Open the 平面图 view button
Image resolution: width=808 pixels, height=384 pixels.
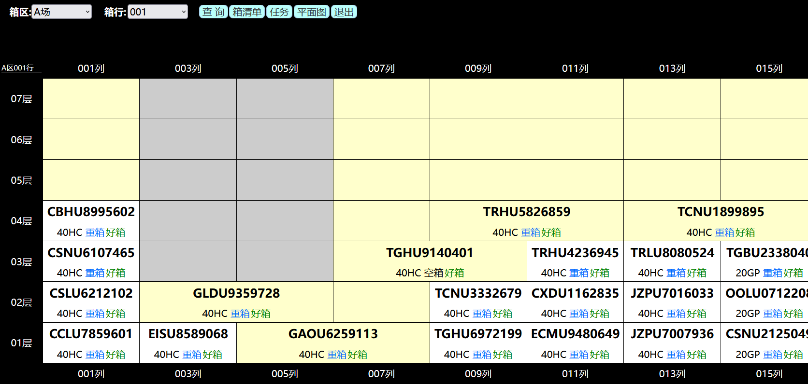click(312, 12)
